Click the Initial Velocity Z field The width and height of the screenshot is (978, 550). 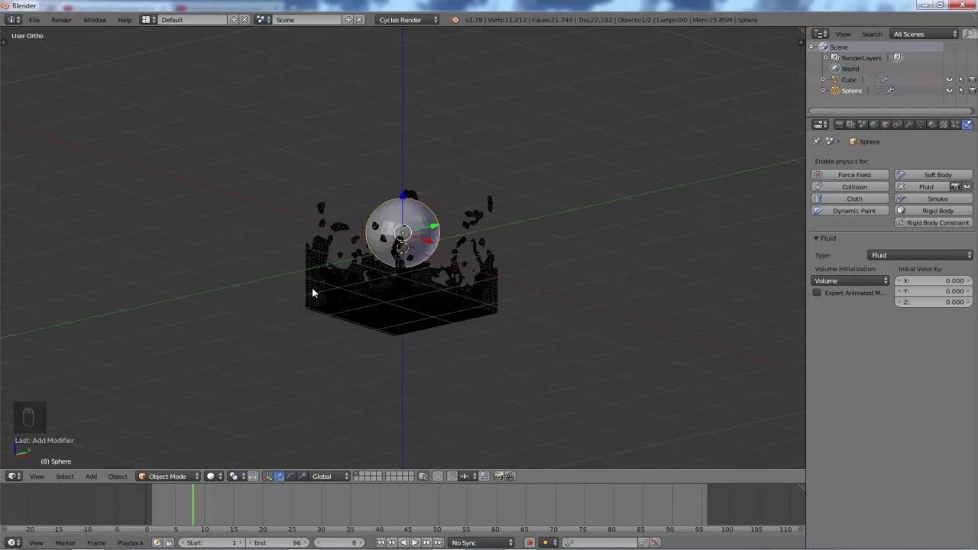pos(934,302)
